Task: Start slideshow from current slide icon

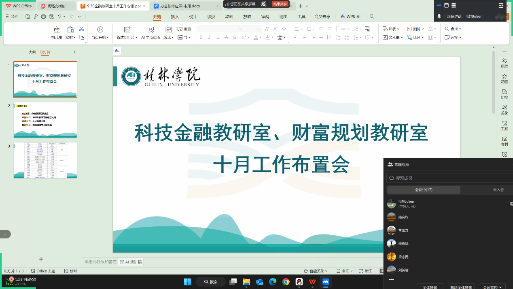Action: click(x=100, y=30)
